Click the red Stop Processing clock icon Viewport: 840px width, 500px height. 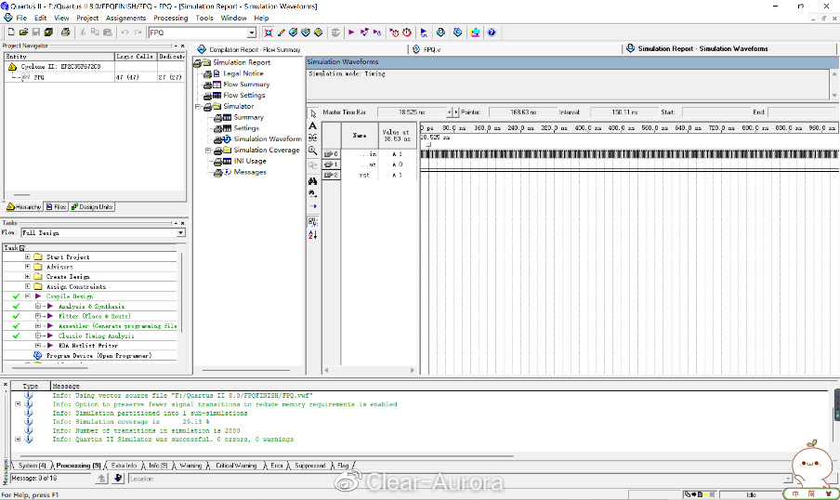click(407, 33)
